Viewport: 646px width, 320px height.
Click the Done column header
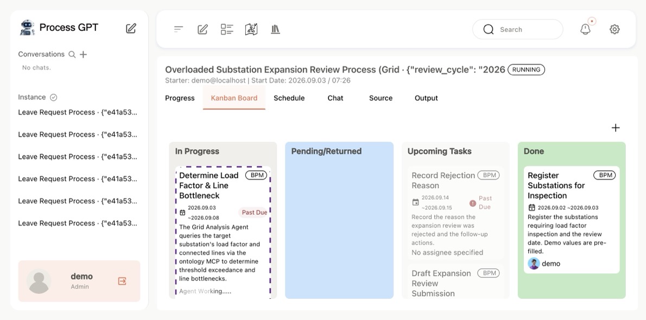point(534,151)
